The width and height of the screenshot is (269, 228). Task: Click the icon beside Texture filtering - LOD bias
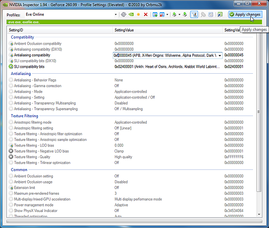tap(11, 145)
